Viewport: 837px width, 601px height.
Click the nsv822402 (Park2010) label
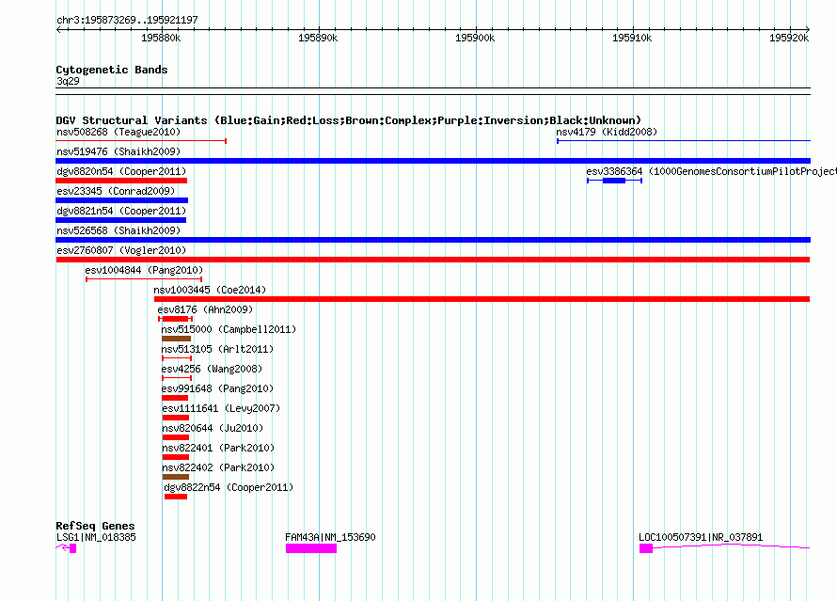(218, 467)
